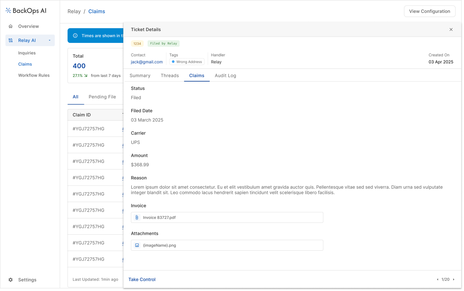The image size is (464, 291).
Task: Click the Overview home icon
Action: (x=11, y=26)
